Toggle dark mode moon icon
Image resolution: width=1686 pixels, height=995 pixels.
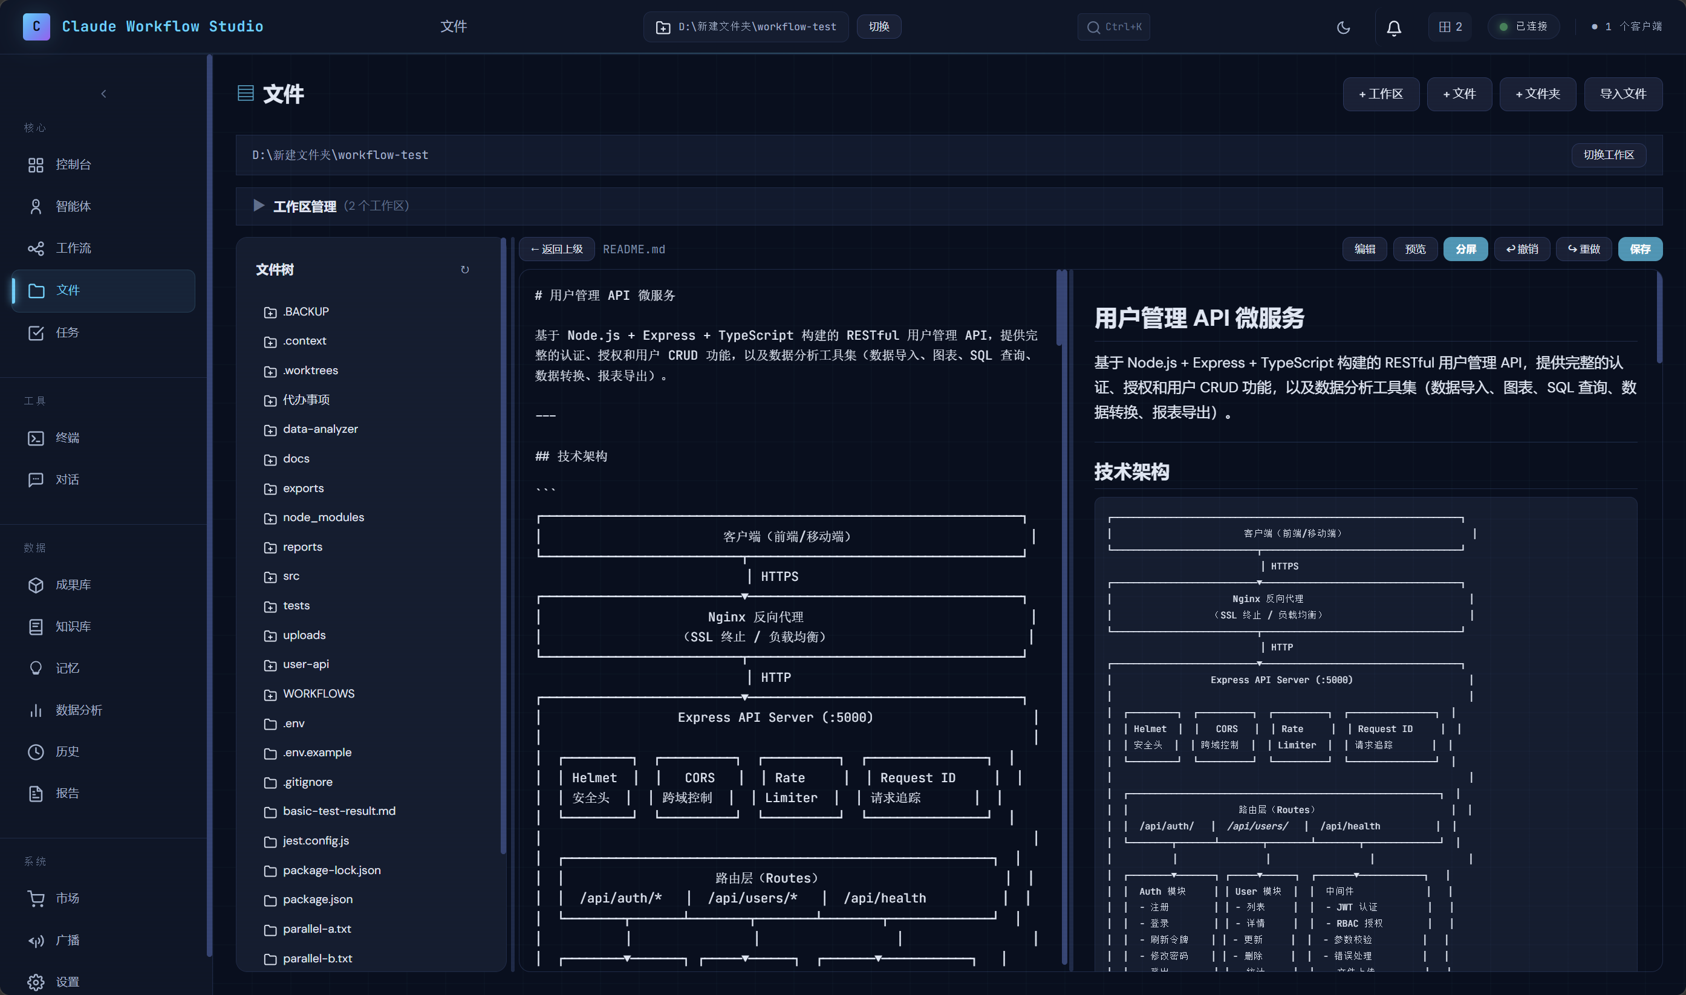1343,27
